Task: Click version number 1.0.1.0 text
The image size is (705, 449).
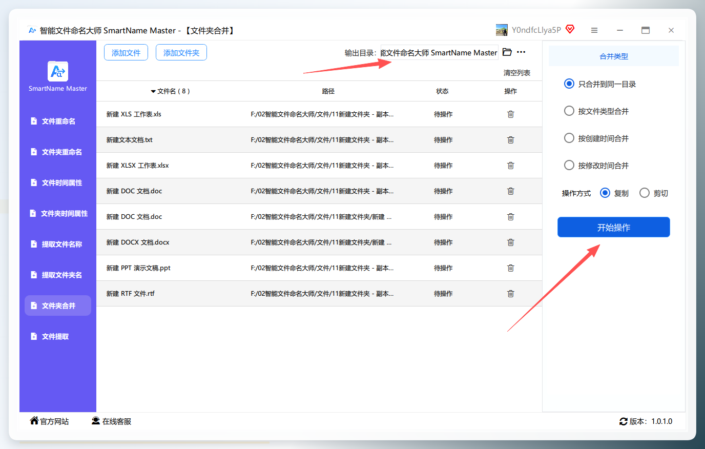Action: tap(662, 421)
